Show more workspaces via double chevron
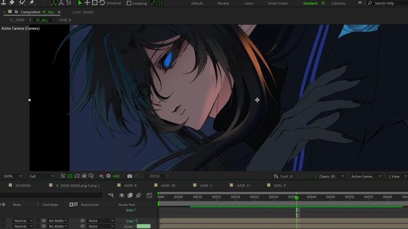The image size is (408, 229). 360,3
